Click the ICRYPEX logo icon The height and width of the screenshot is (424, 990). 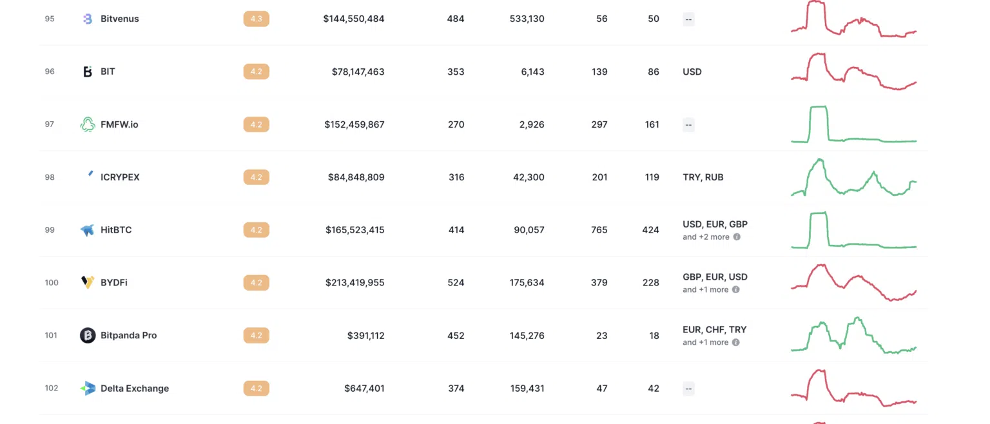[x=90, y=175]
